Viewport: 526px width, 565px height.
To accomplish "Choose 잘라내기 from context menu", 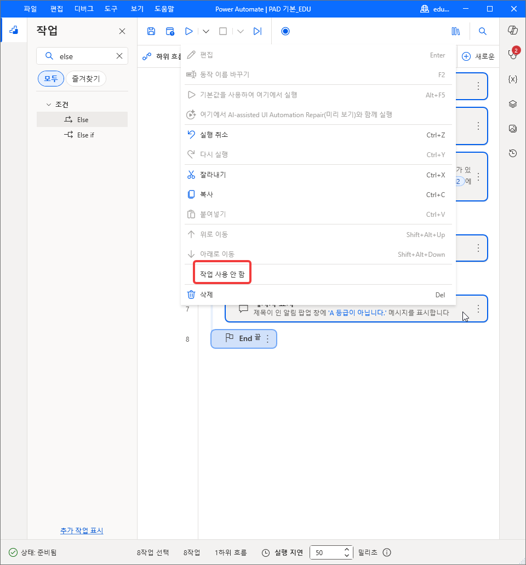I will 318,175.
